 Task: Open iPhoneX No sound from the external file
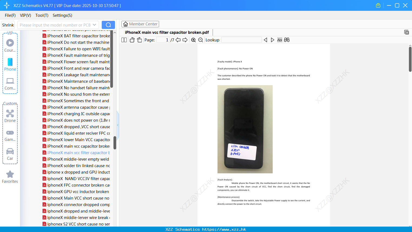[76, 94]
